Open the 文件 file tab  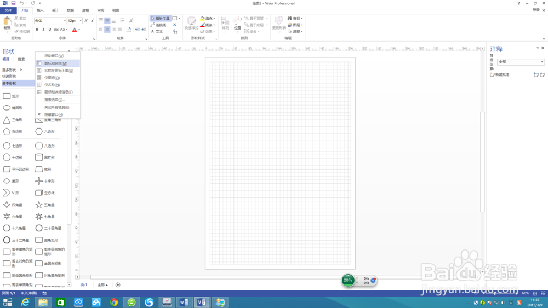(x=8, y=10)
